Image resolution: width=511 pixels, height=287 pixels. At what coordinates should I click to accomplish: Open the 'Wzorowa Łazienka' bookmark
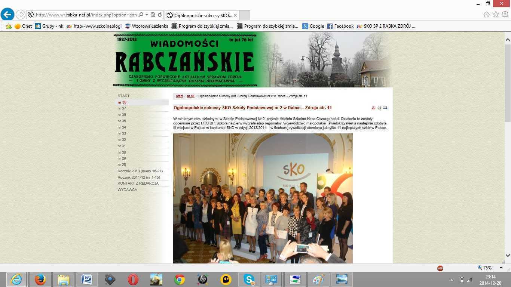(x=147, y=26)
